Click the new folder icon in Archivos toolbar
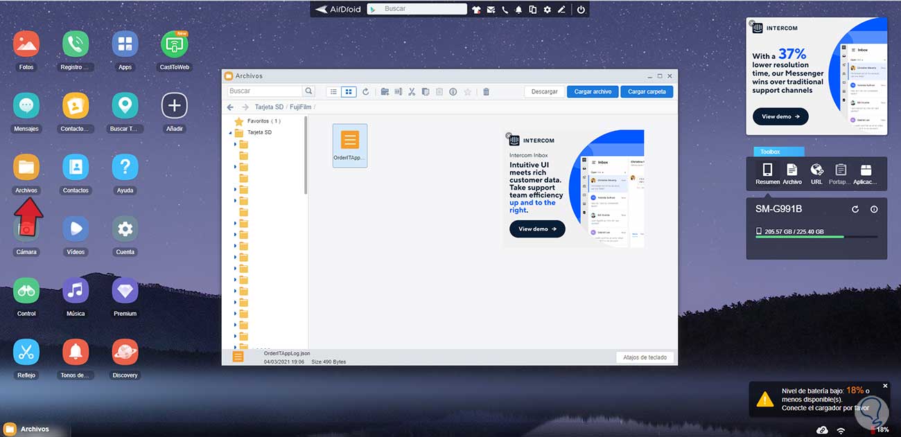This screenshot has width=901, height=437. coord(385,91)
